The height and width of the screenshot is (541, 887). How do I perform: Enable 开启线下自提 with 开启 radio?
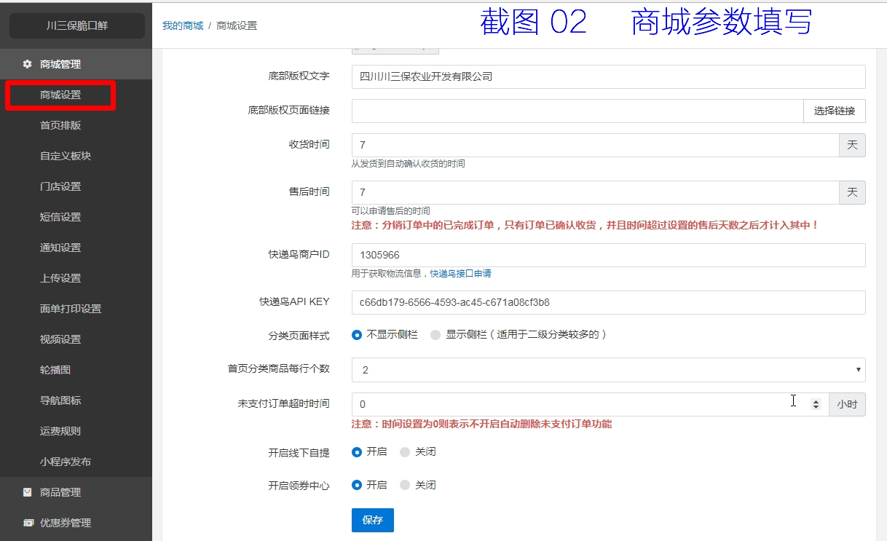click(x=357, y=451)
